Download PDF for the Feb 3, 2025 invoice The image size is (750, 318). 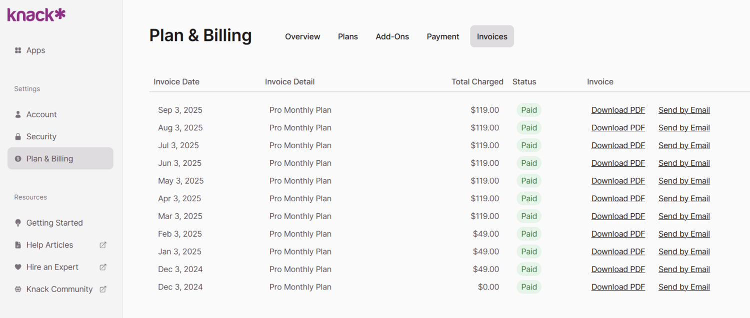click(x=618, y=234)
